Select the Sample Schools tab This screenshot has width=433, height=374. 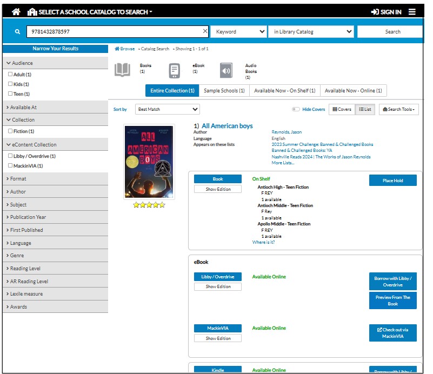224,91
